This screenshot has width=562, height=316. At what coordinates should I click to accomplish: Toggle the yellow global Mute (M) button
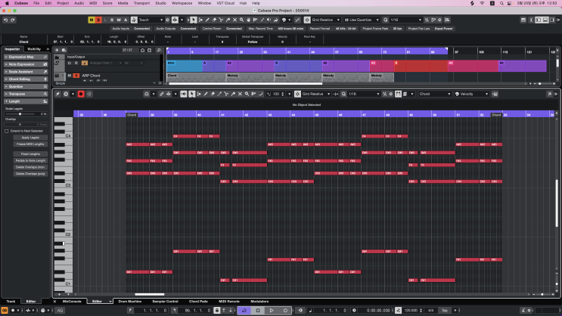pyautogui.click(x=92, y=20)
